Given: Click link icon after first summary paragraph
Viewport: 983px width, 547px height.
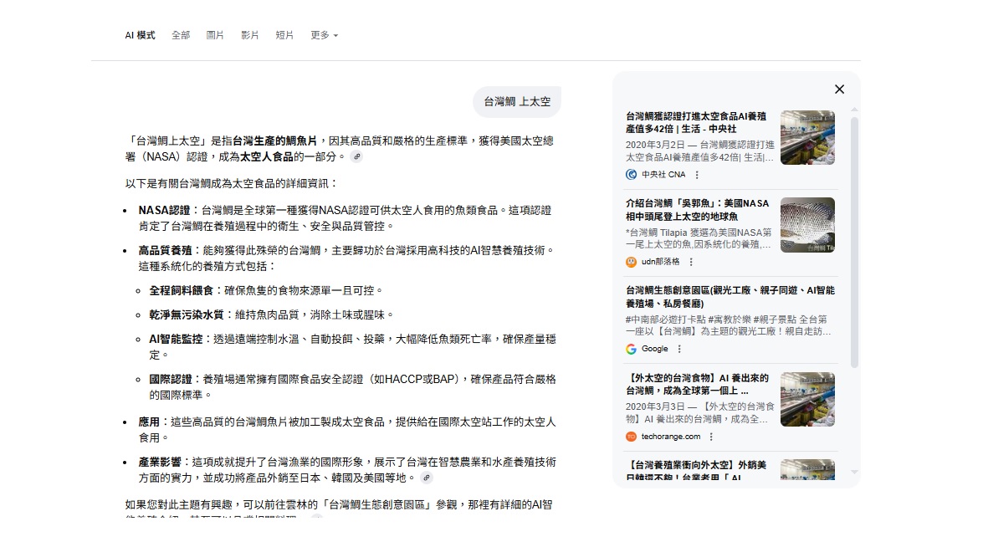Looking at the screenshot, I should [356, 156].
